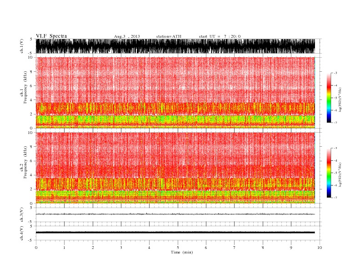This screenshot has height=278, width=360.
Task: Click the "4" kHz tick on ch.2 spectrogram
Action: pos(32,175)
